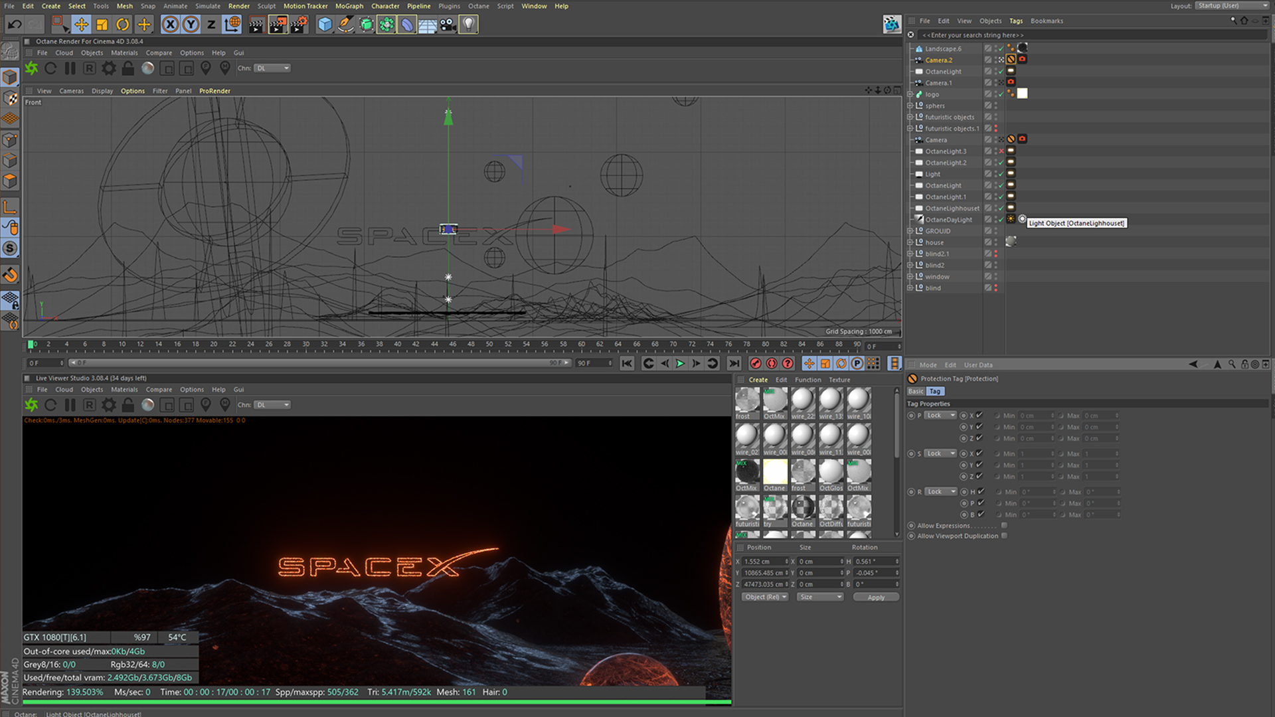Expand the logo object in the hierarchy
1275x717 pixels.
(910, 94)
